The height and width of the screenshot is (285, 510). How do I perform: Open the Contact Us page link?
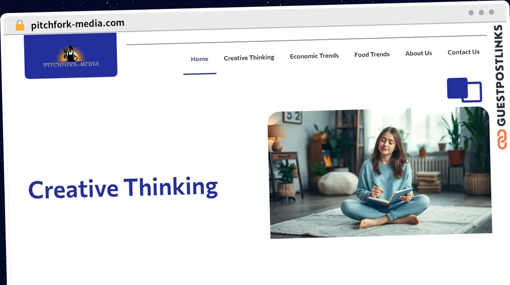463,52
